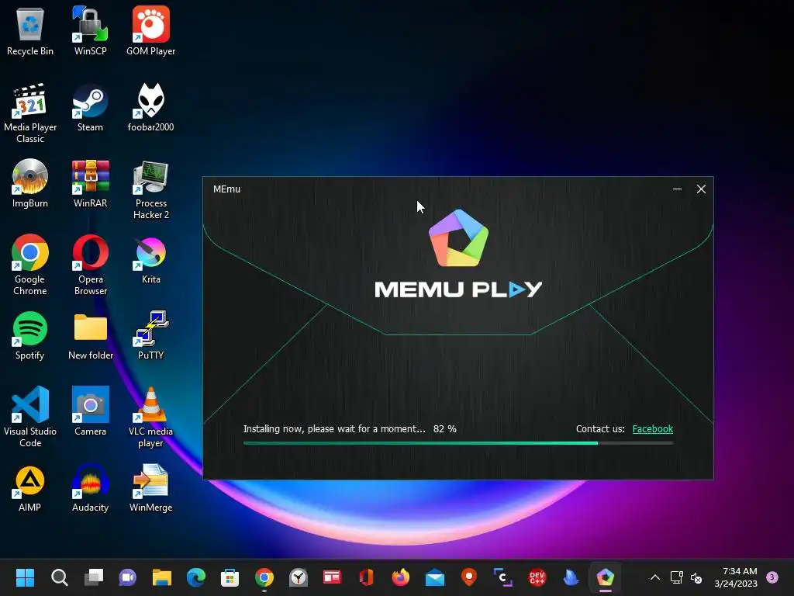794x596 pixels.
Task: Launch GOM Player from desktop
Action: click(x=151, y=31)
